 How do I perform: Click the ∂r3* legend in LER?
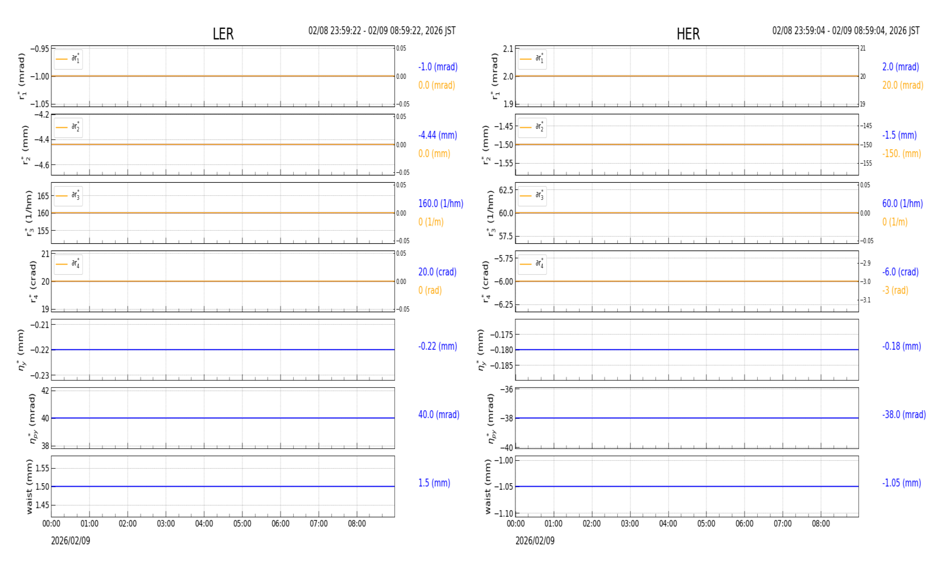tap(68, 196)
